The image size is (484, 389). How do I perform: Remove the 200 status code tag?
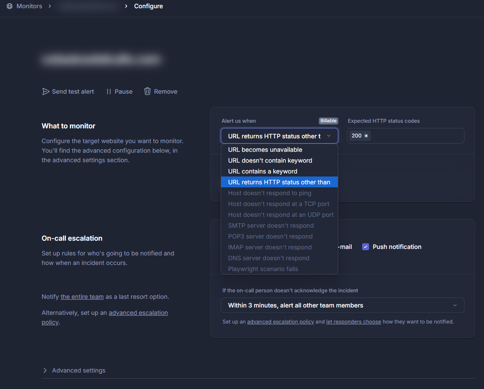tap(366, 136)
